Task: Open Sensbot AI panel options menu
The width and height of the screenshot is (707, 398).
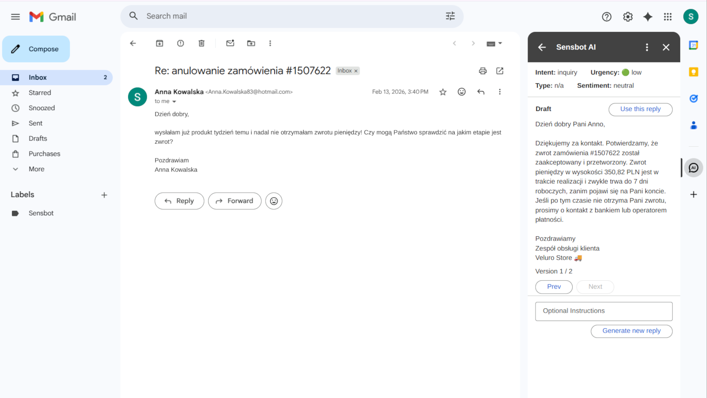Action: (x=647, y=47)
